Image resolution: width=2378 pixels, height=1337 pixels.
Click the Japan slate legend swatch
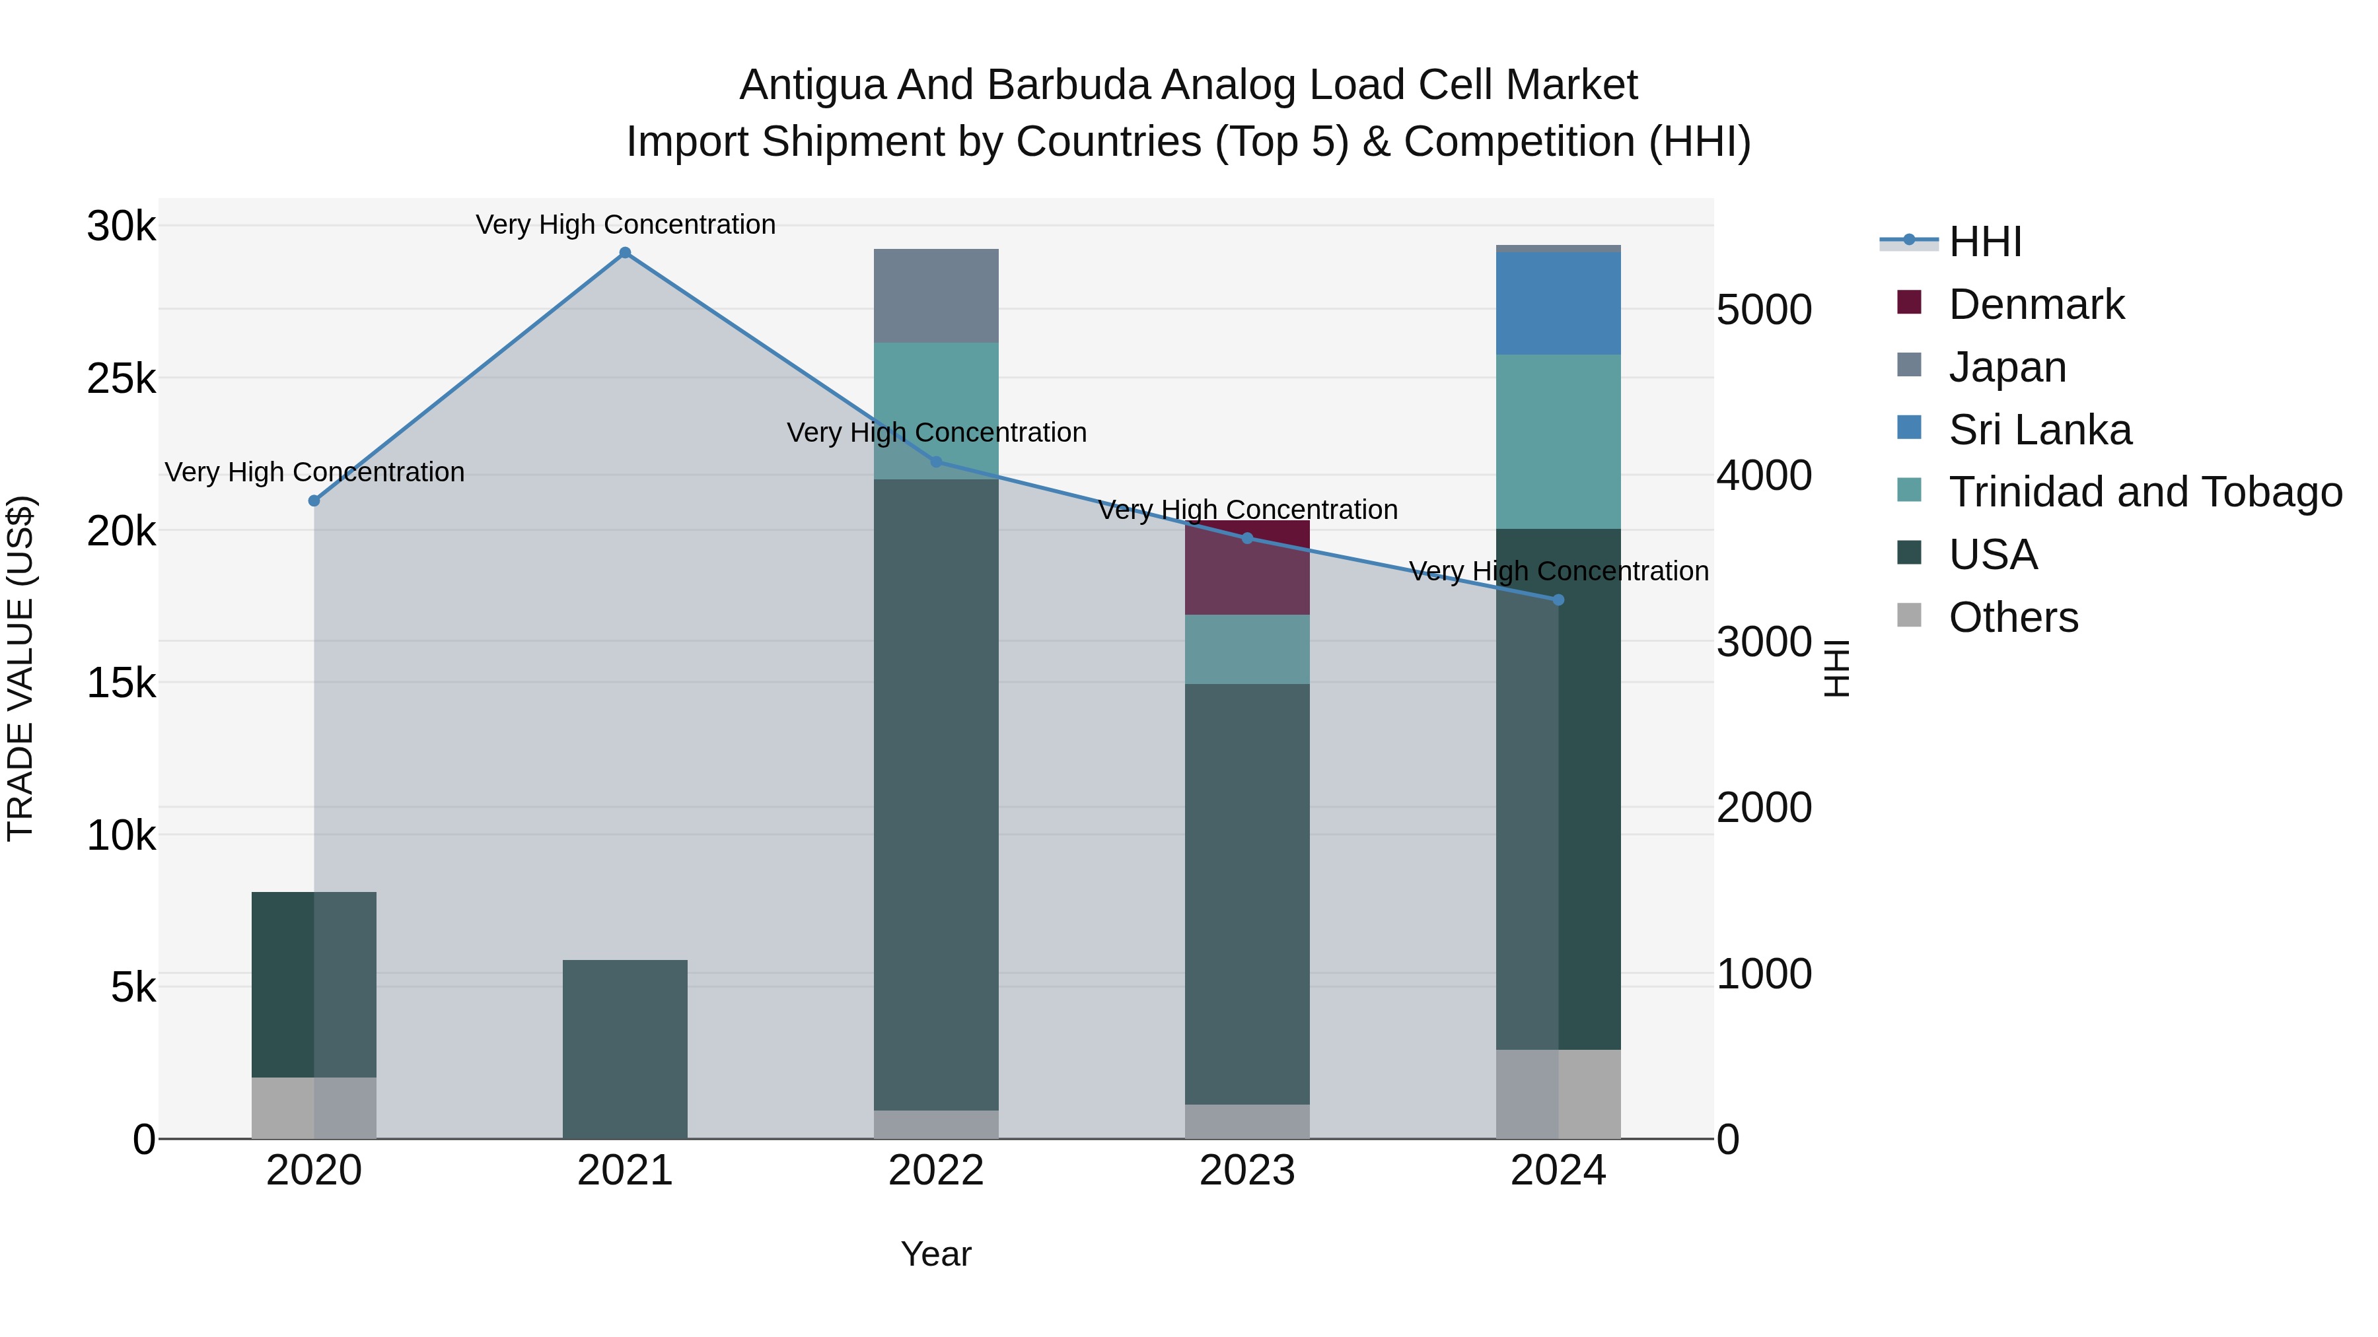(1909, 364)
